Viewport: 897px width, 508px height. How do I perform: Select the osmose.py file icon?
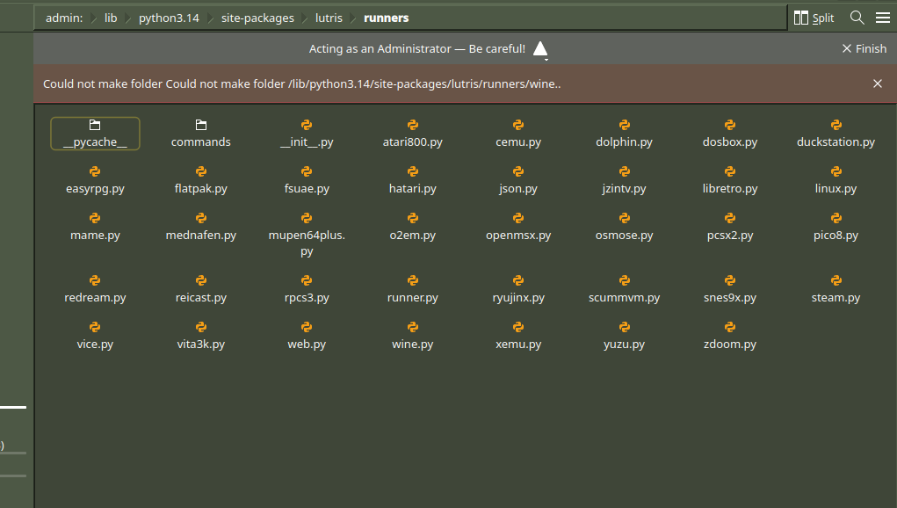click(x=624, y=218)
